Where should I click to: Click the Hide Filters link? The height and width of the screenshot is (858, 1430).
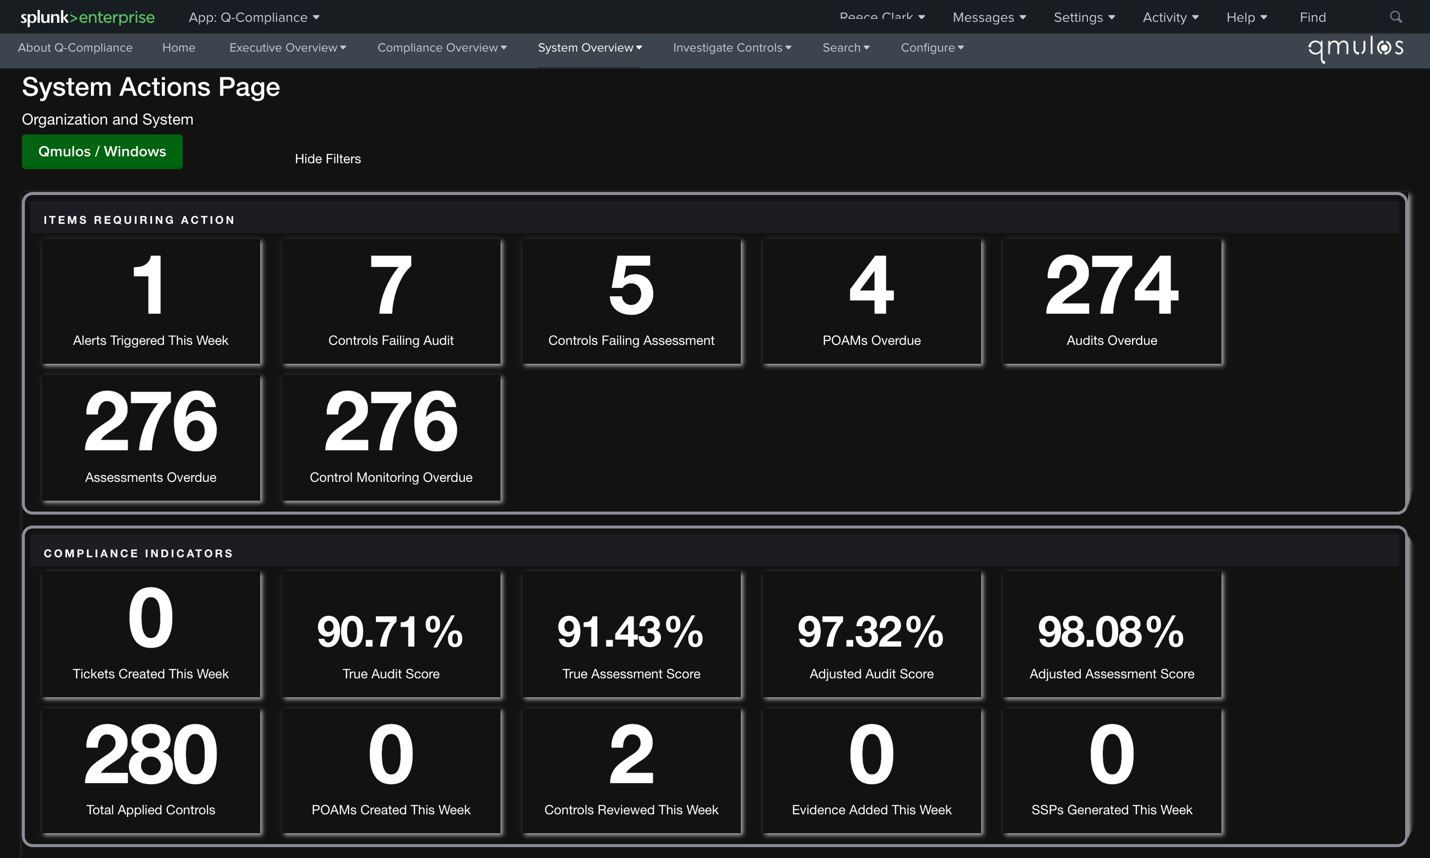[327, 158]
